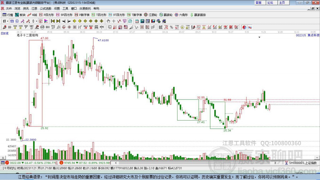The image size is (320, 180).
Task: Open 江恩 menu
Action: point(34,8)
